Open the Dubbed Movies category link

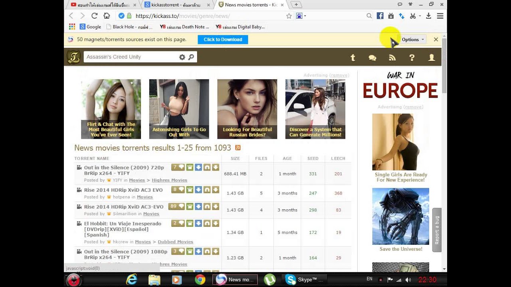tap(175, 242)
